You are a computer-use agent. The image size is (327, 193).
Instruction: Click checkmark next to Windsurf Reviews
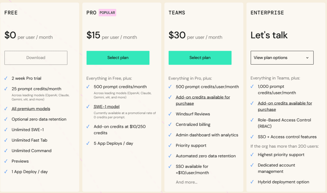point(170,114)
